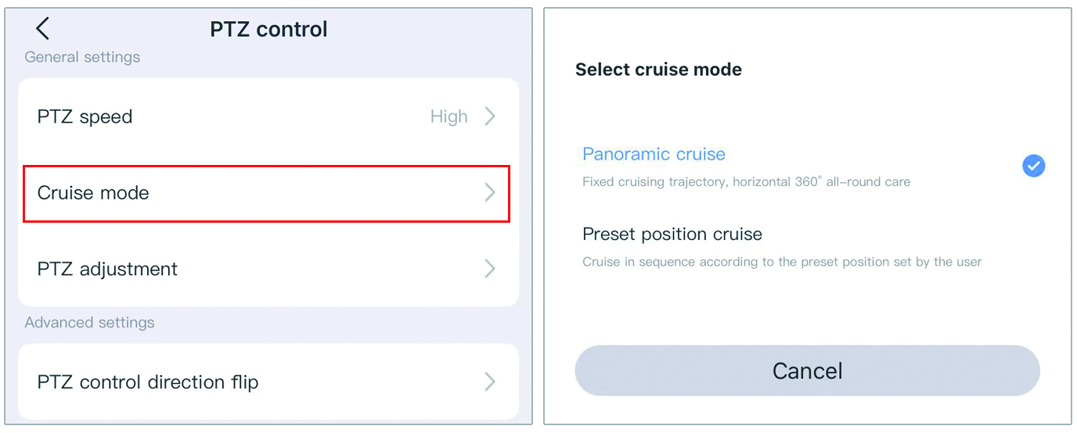The image size is (1077, 433).
Task: Open PTZ adjustment settings
Action: pos(268,269)
